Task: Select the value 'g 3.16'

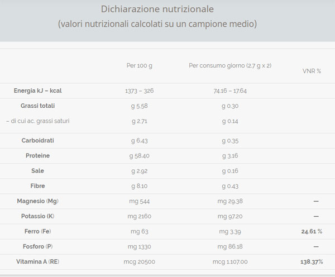Action: (230, 156)
